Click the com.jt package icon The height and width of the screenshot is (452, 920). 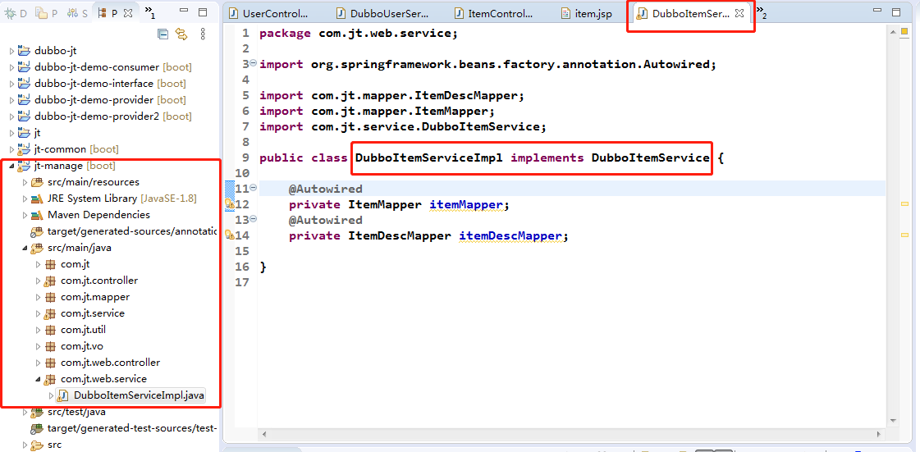pyautogui.click(x=50, y=264)
